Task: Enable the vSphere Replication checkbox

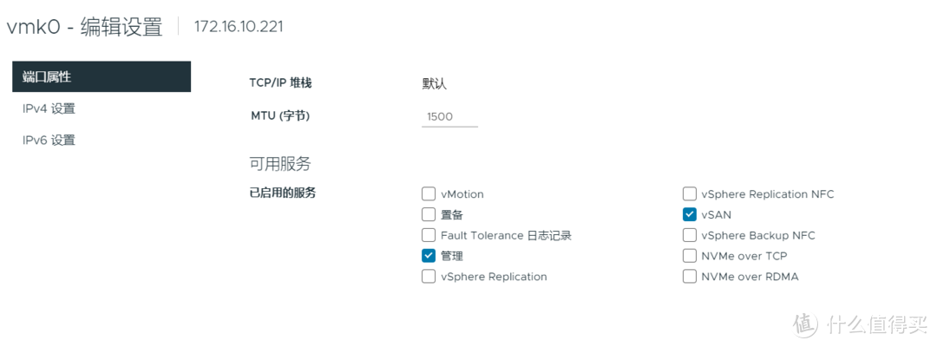Action: point(429,277)
